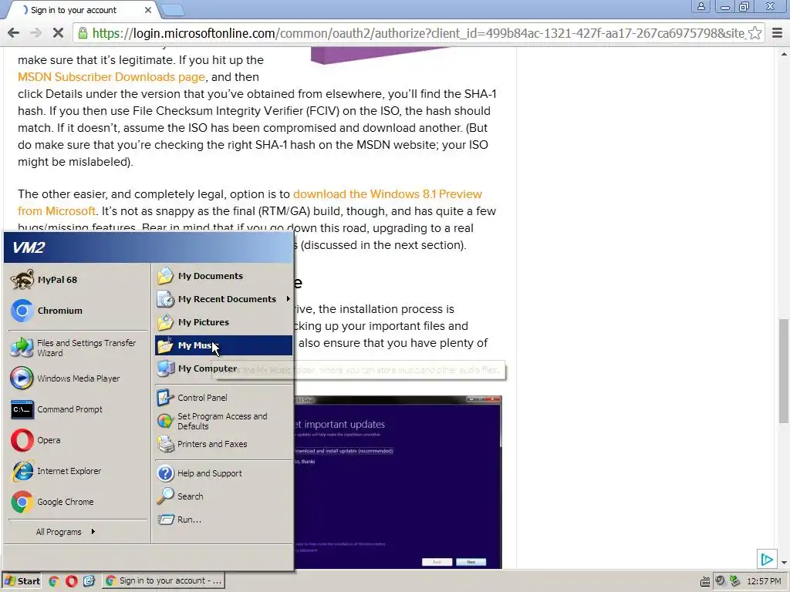Open the MSDN Subscriber Downloads page link
The height and width of the screenshot is (592, 790).
tap(111, 77)
